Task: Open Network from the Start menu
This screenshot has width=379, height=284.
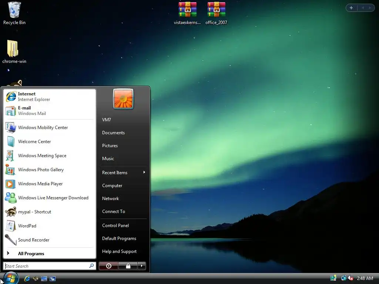Action: coord(123,199)
